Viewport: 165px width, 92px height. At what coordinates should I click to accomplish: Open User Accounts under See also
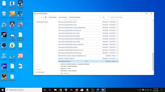pos(40,72)
